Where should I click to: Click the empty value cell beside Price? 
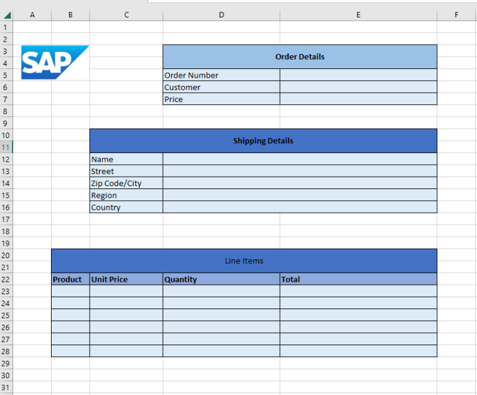pos(358,100)
